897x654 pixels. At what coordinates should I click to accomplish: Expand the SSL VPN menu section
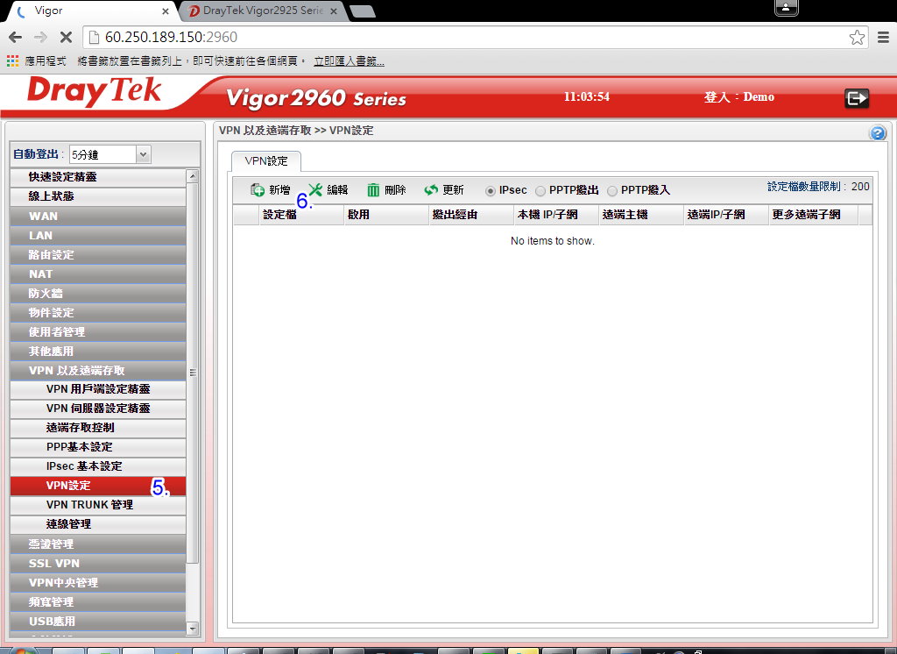98,564
